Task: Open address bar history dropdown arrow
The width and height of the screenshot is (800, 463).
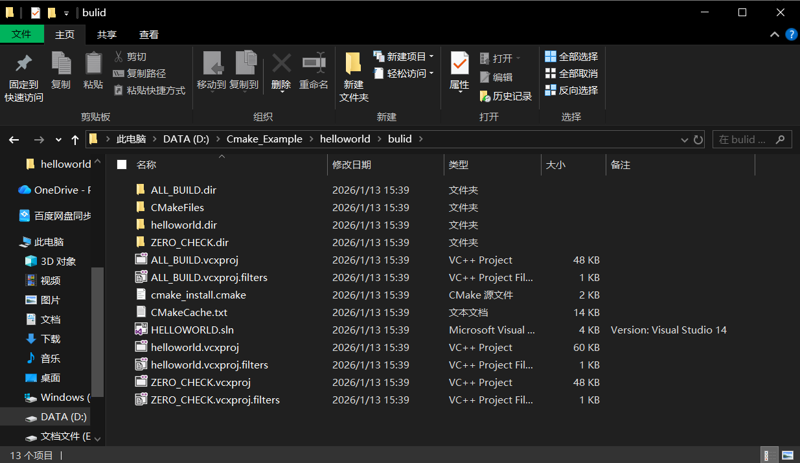Action: pos(685,139)
